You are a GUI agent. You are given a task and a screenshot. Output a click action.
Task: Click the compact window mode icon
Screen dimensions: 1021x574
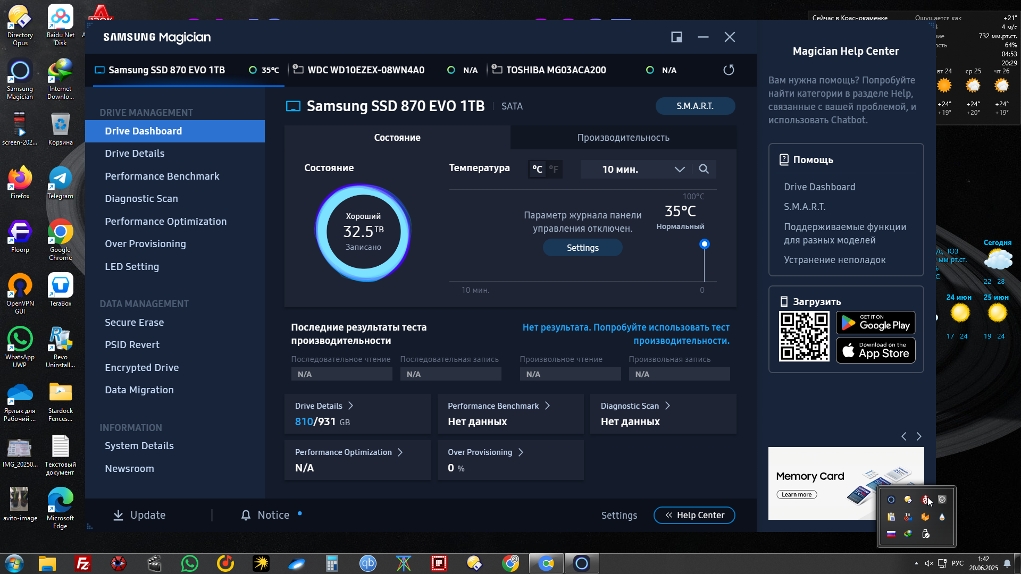(x=676, y=37)
